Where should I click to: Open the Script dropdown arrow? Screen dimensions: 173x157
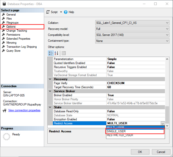point(61,12)
